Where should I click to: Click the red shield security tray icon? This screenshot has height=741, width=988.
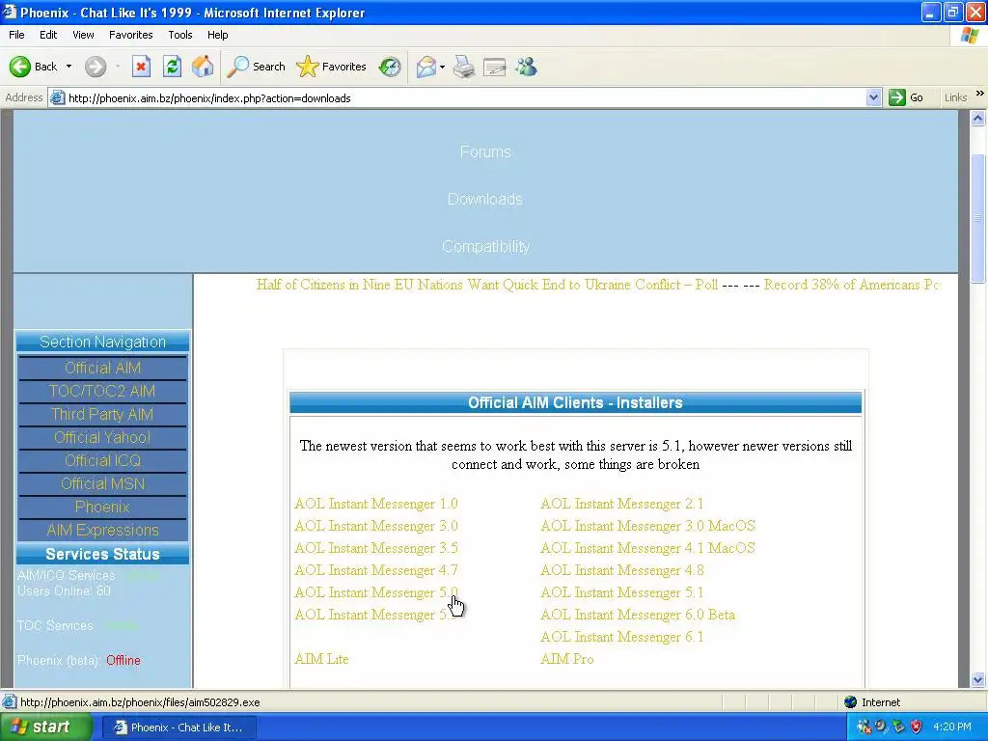point(916,727)
